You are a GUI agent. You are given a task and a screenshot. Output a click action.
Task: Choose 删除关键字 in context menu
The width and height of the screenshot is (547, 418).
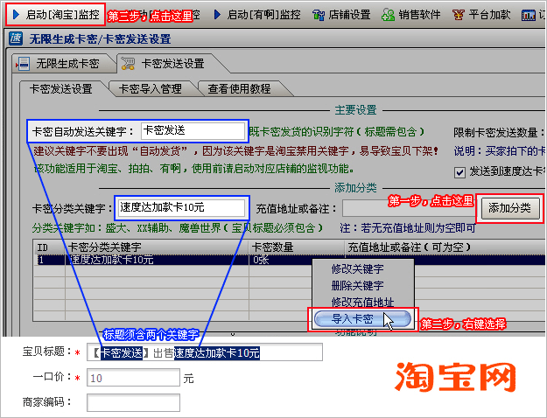(x=358, y=286)
